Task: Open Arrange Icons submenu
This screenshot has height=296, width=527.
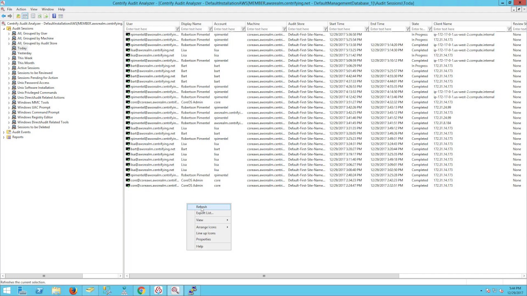Action: point(209,227)
